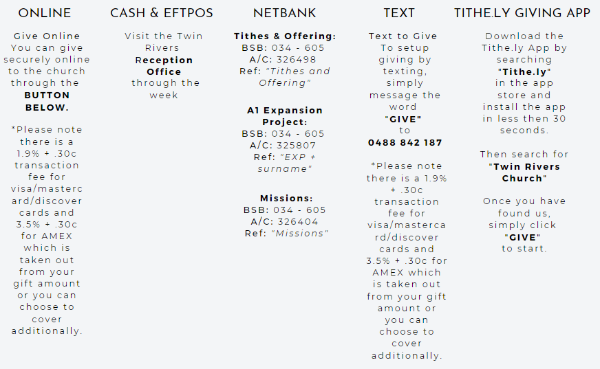Click "GIVE" above 'to start.'
This screenshot has height=369, width=600.
[x=522, y=237]
